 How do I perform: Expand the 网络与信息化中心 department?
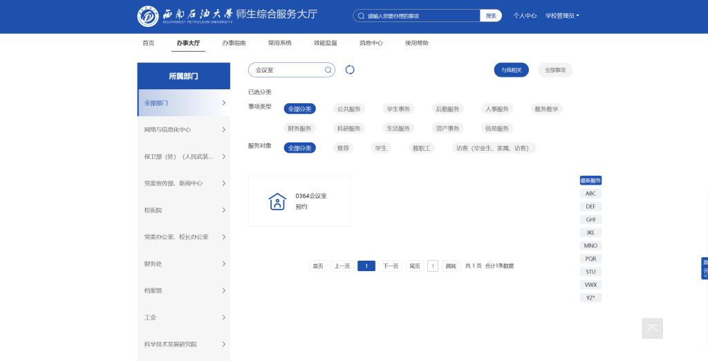coord(183,129)
